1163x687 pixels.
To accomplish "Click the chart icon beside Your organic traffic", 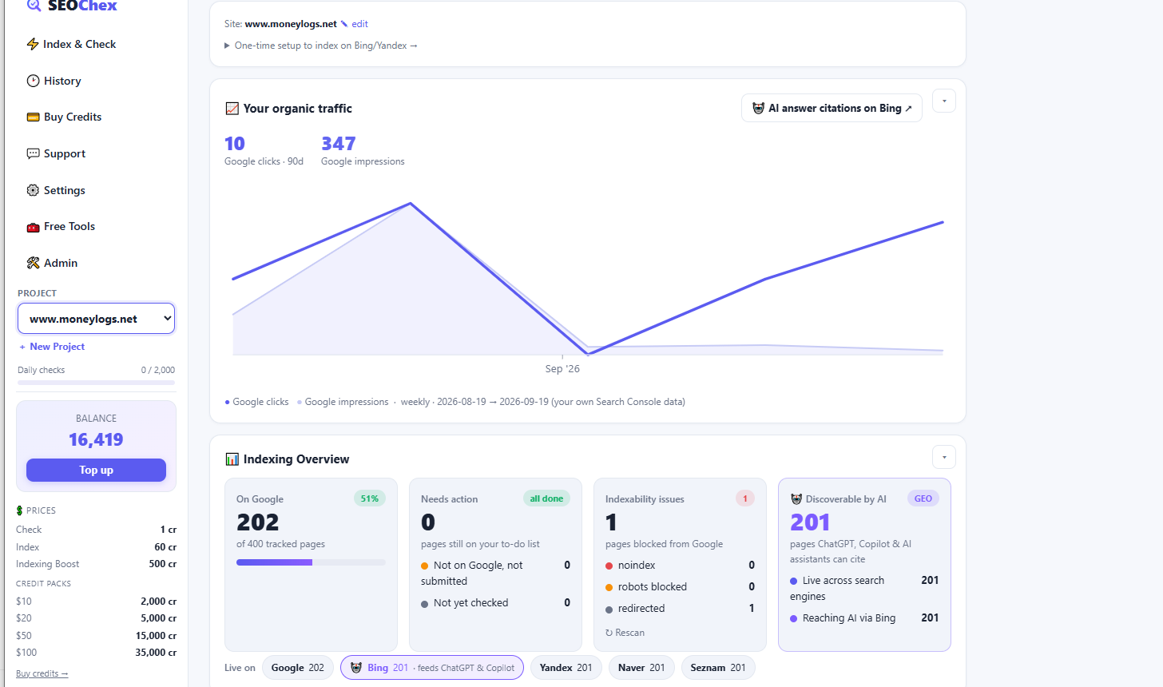I will tap(232, 109).
